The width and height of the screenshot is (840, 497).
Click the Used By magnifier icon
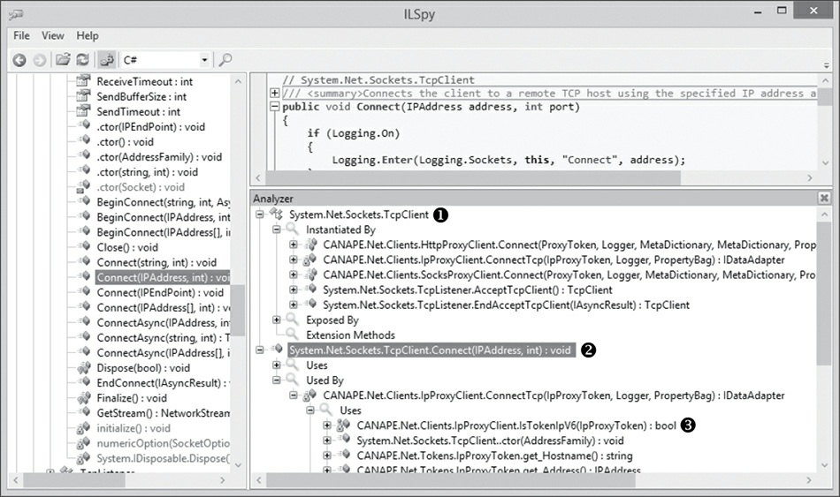[x=293, y=380]
